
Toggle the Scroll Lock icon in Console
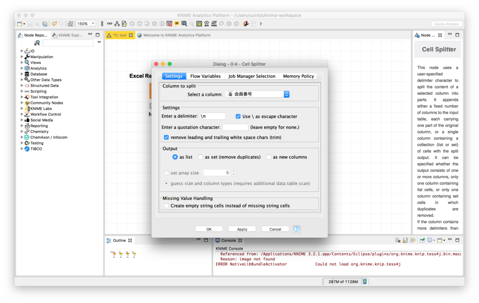click(x=405, y=240)
